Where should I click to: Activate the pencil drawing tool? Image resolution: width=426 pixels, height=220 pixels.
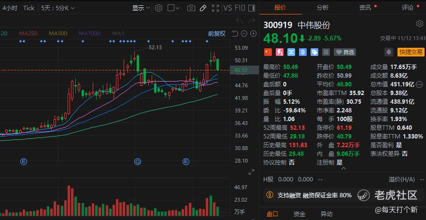[203, 8]
